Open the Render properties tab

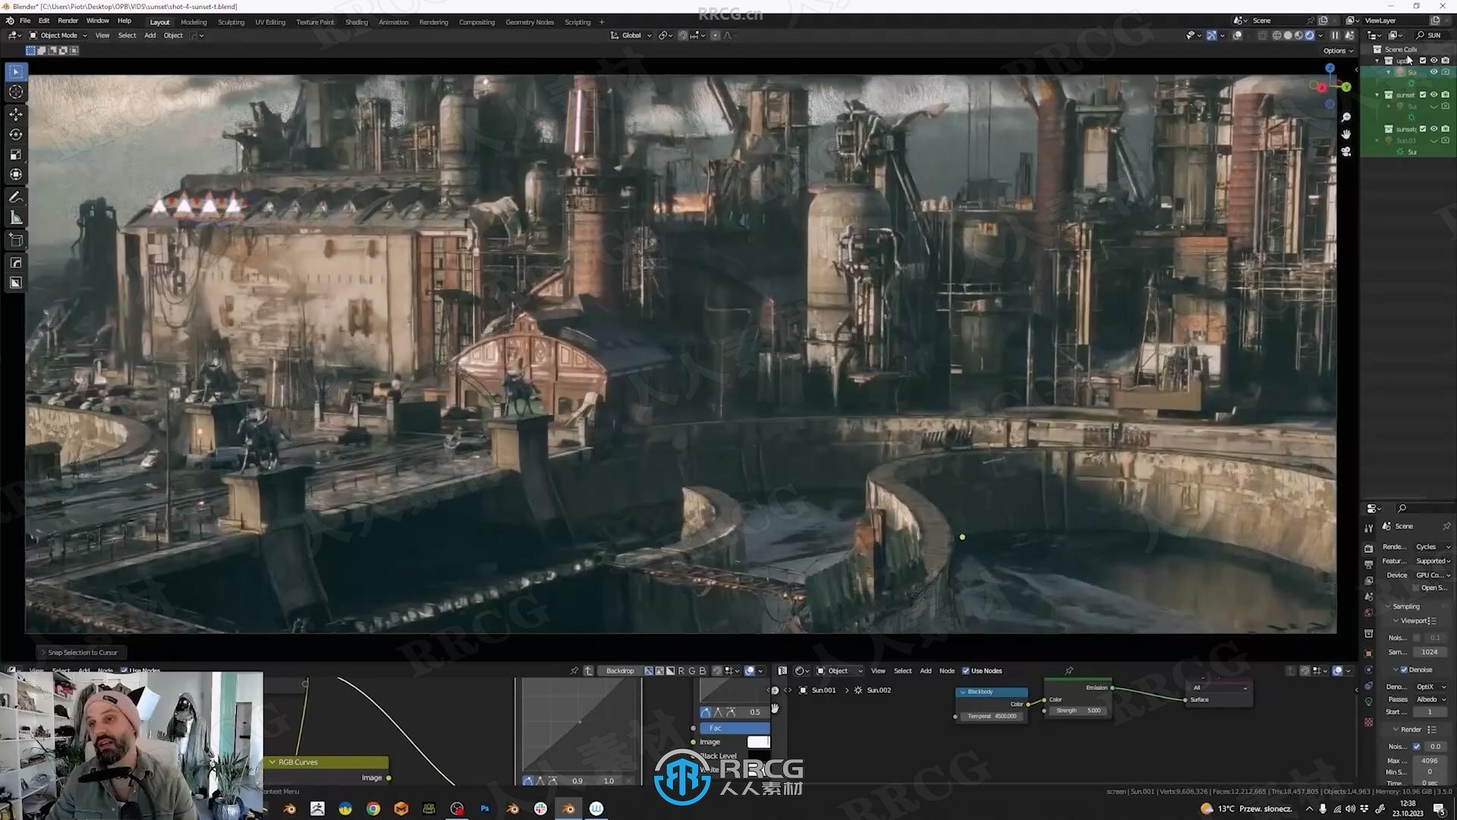point(1368,548)
